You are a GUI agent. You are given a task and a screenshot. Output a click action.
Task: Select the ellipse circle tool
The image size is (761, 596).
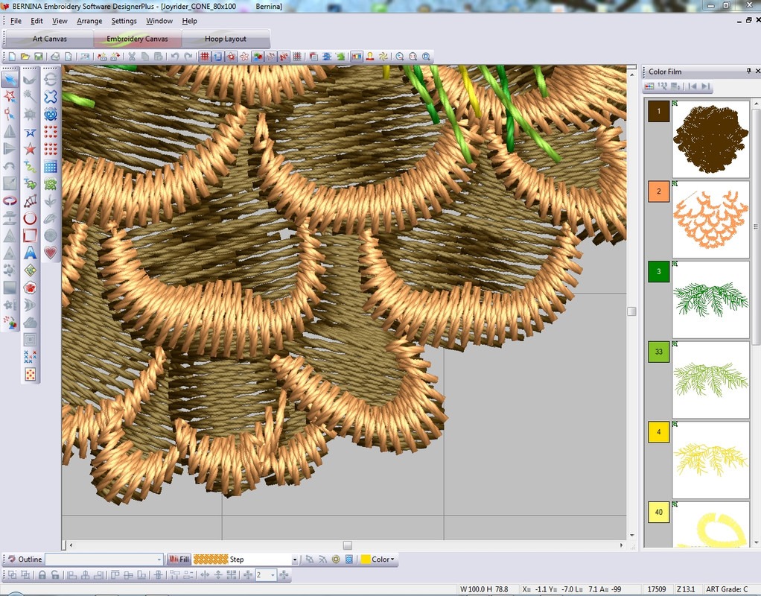click(x=30, y=218)
